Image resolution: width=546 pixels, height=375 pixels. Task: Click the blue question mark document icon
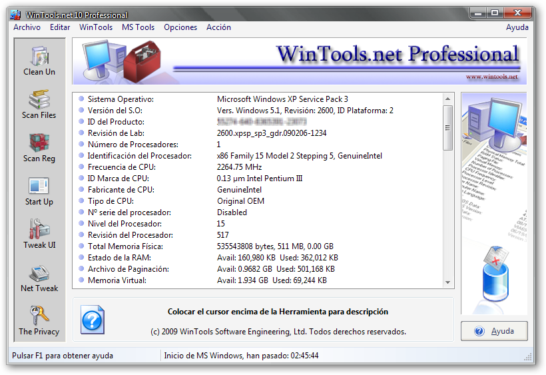tap(93, 319)
